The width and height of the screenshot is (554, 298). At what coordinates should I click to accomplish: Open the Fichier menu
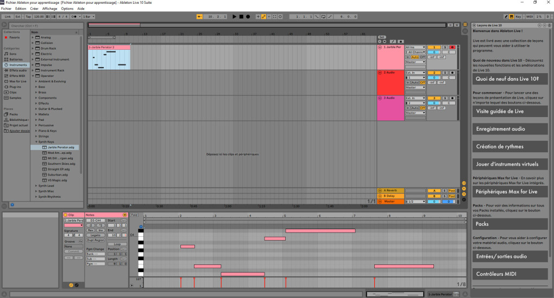point(6,9)
